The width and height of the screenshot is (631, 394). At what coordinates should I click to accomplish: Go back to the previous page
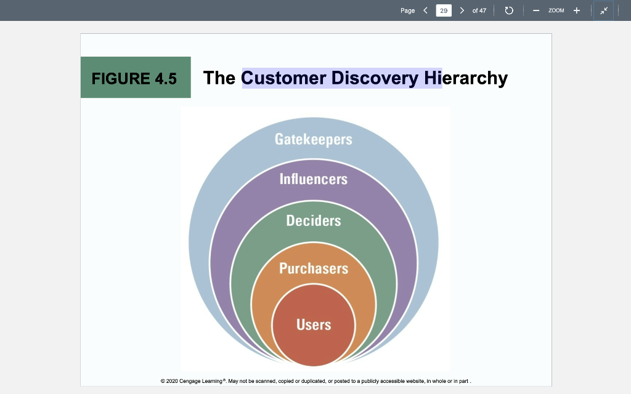[x=425, y=10]
